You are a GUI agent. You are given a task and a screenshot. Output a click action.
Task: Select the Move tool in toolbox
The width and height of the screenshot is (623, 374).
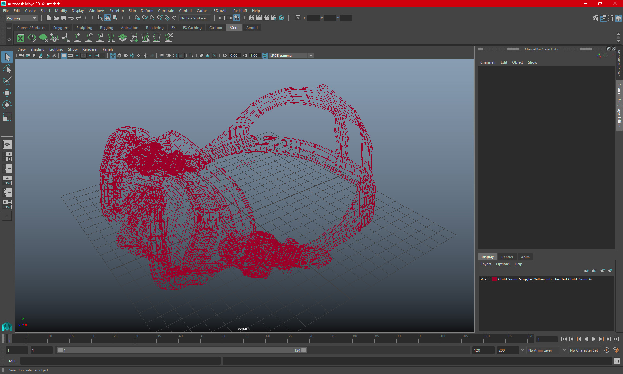(x=7, y=93)
